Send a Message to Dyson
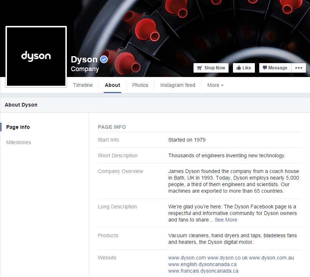 [x=275, y=68]
